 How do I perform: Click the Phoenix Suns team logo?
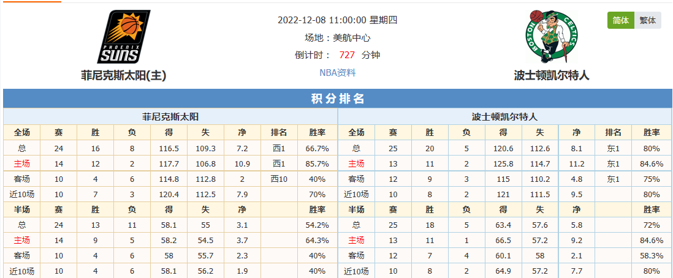(124, 37)
